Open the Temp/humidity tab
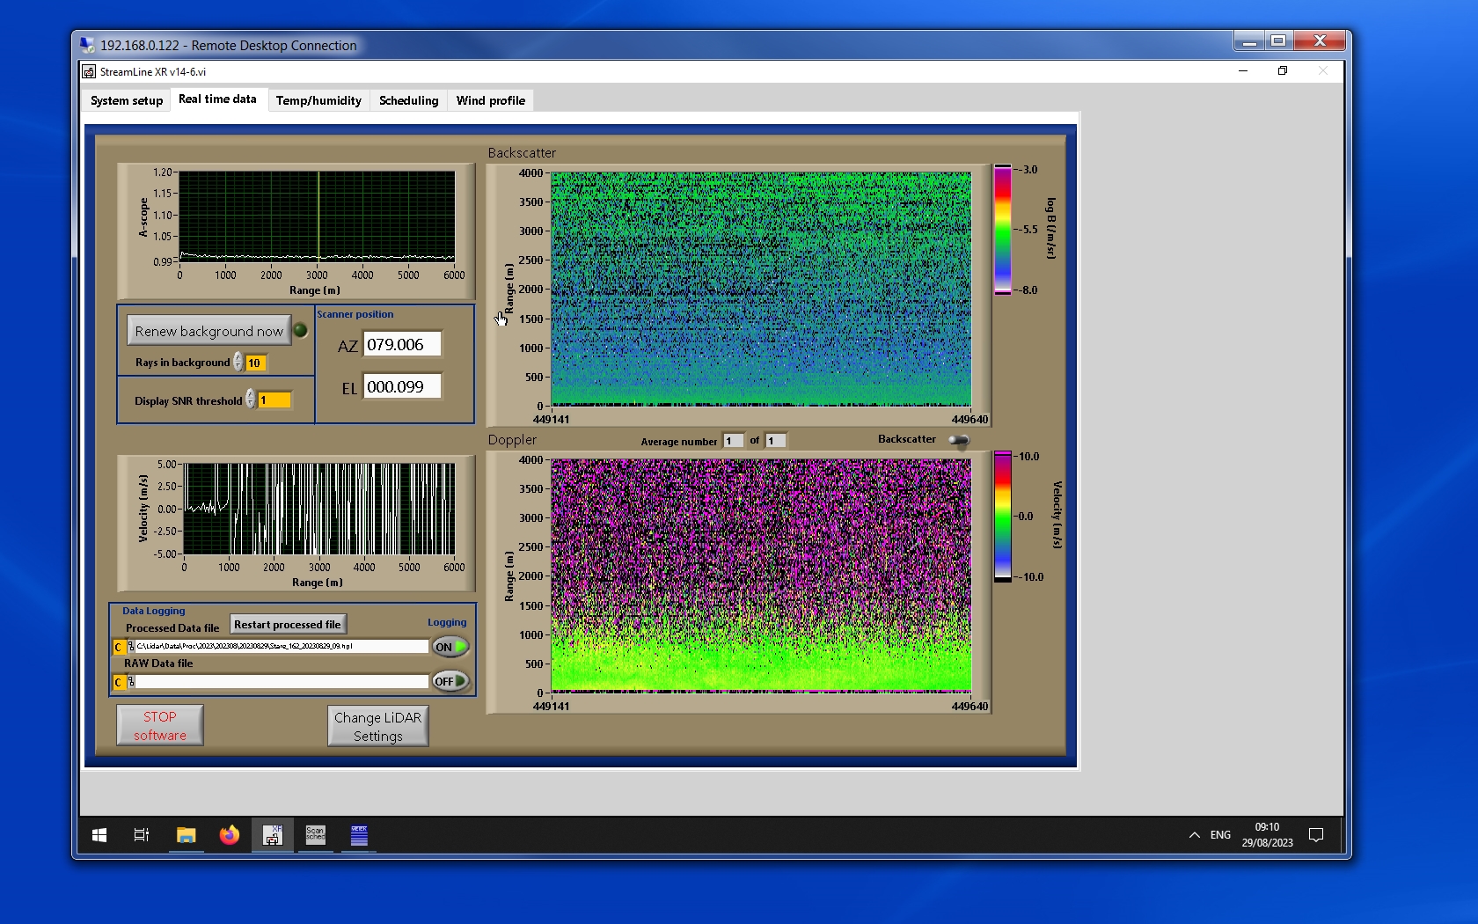 318,100
